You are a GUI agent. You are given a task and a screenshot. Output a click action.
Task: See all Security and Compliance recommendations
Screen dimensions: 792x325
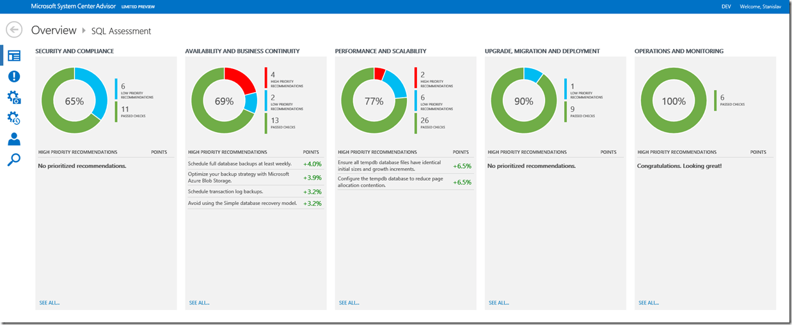[49, 303]
